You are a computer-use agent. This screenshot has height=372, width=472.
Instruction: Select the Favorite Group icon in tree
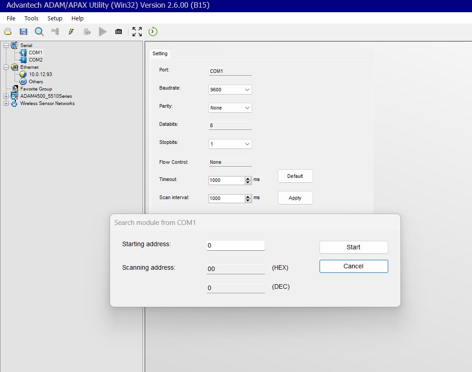[x=15, y=89]
